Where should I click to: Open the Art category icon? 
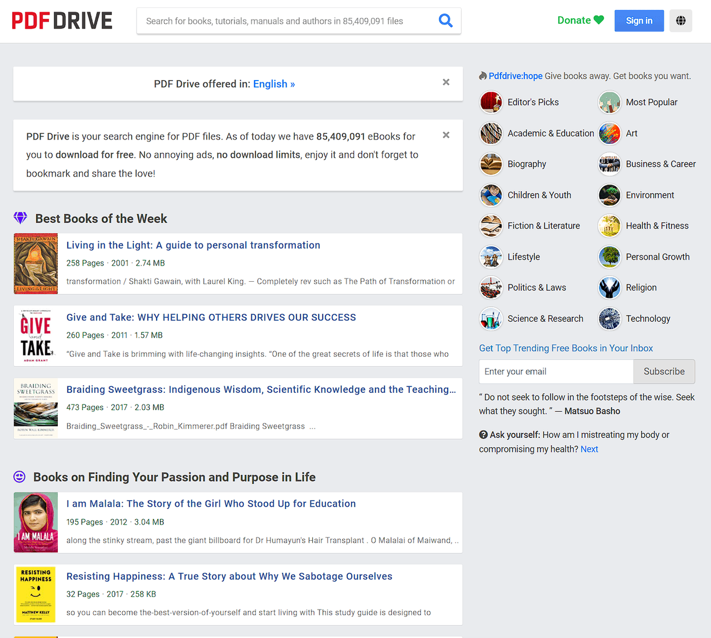click(609, 133)
